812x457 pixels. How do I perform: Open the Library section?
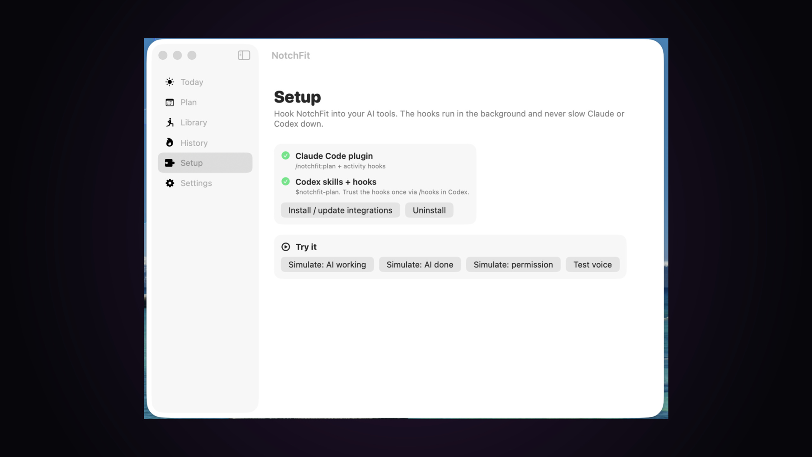coord(205,123)
